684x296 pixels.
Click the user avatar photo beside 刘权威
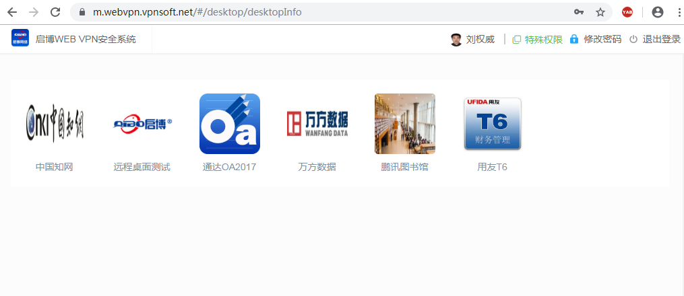(456, 40)
